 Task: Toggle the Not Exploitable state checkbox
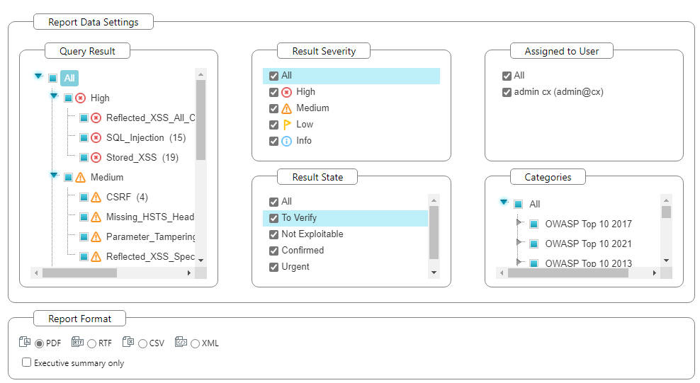(x=273, y=234)
